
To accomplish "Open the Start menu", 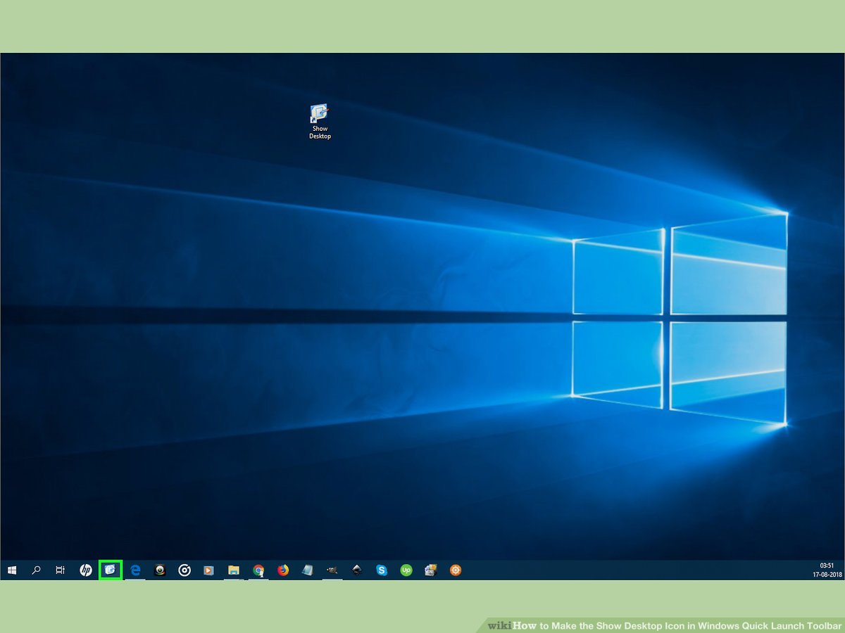I will (13, 570).
